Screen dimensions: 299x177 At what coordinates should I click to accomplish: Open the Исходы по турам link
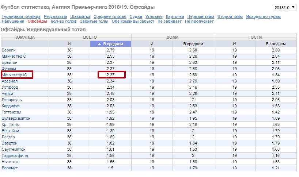click(263, 16)
